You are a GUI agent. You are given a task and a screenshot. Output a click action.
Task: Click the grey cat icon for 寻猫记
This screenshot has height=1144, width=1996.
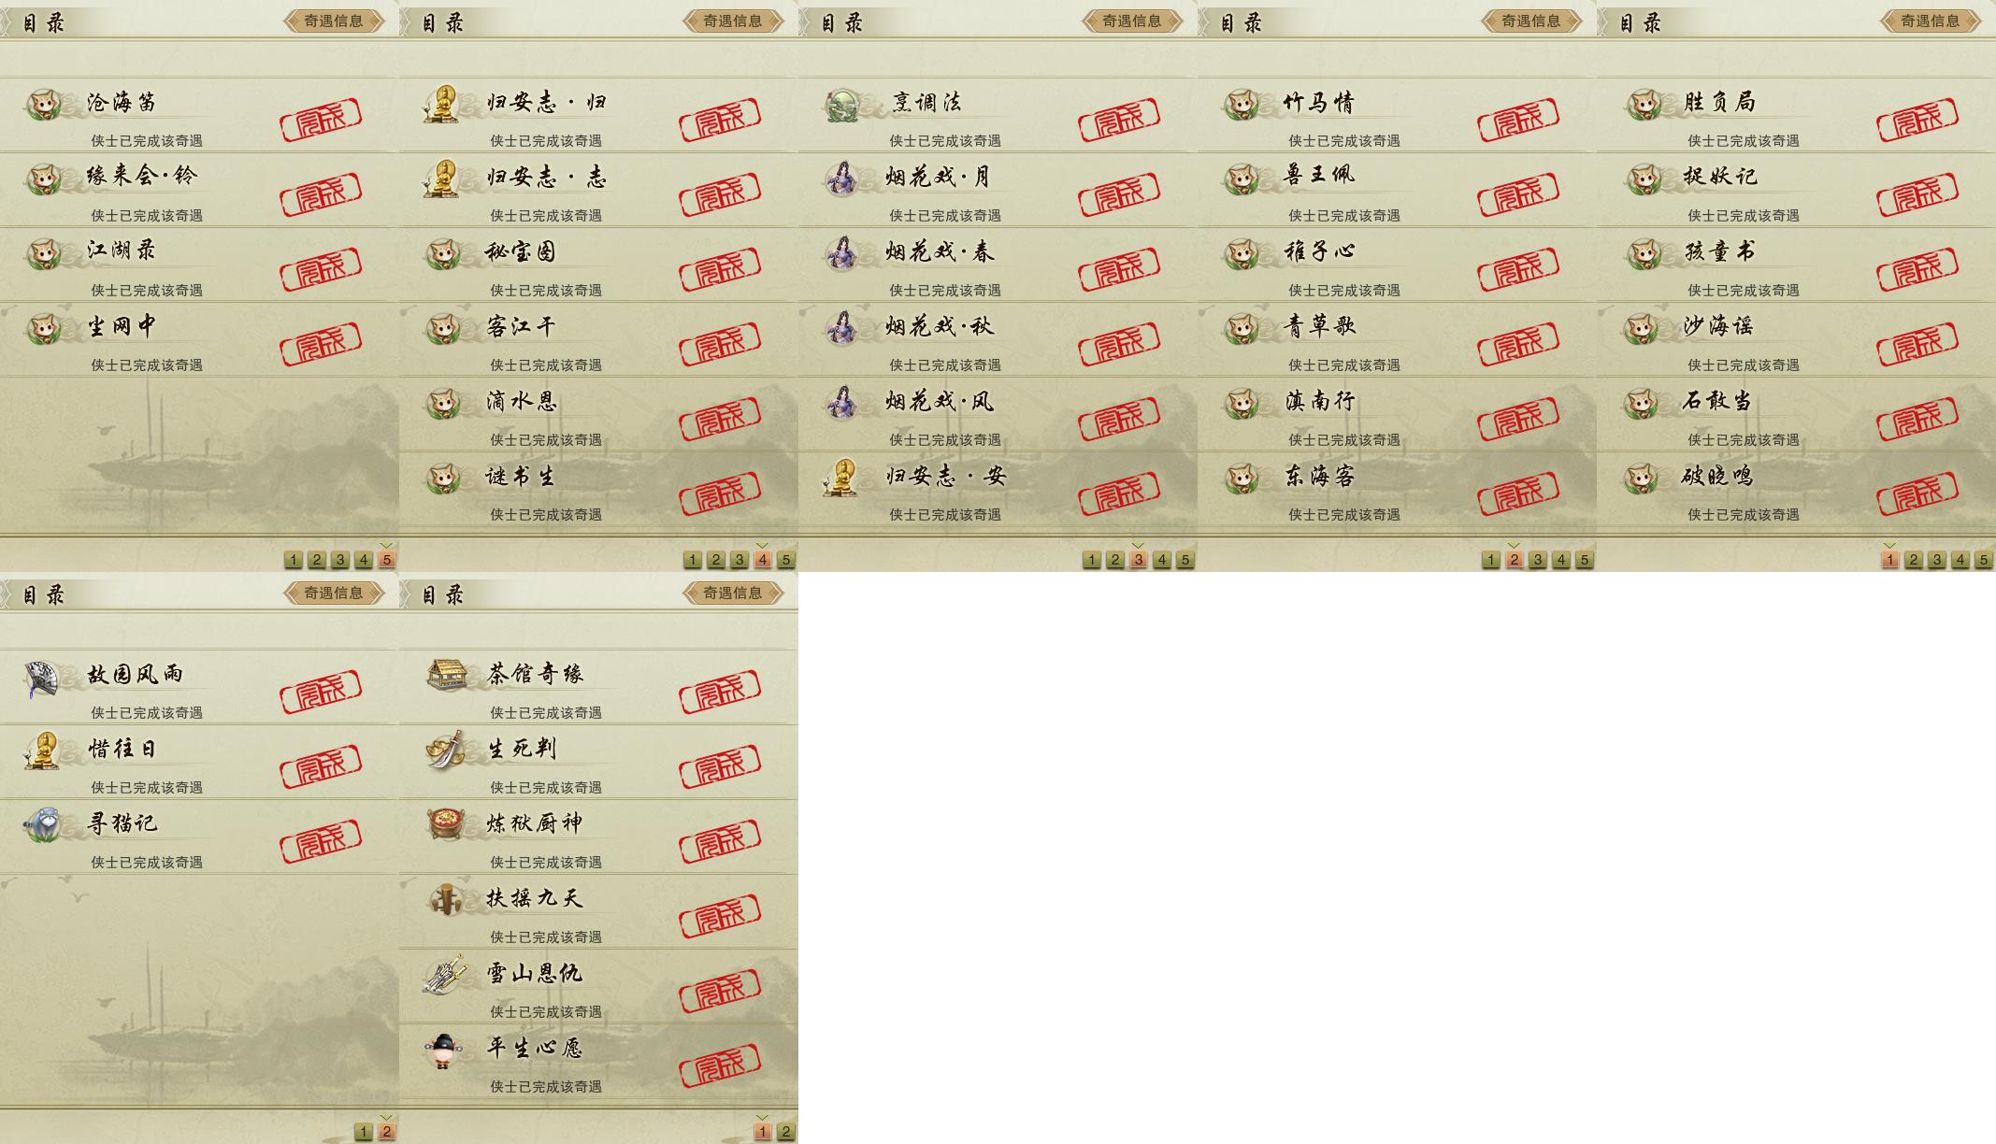(42, 824)
